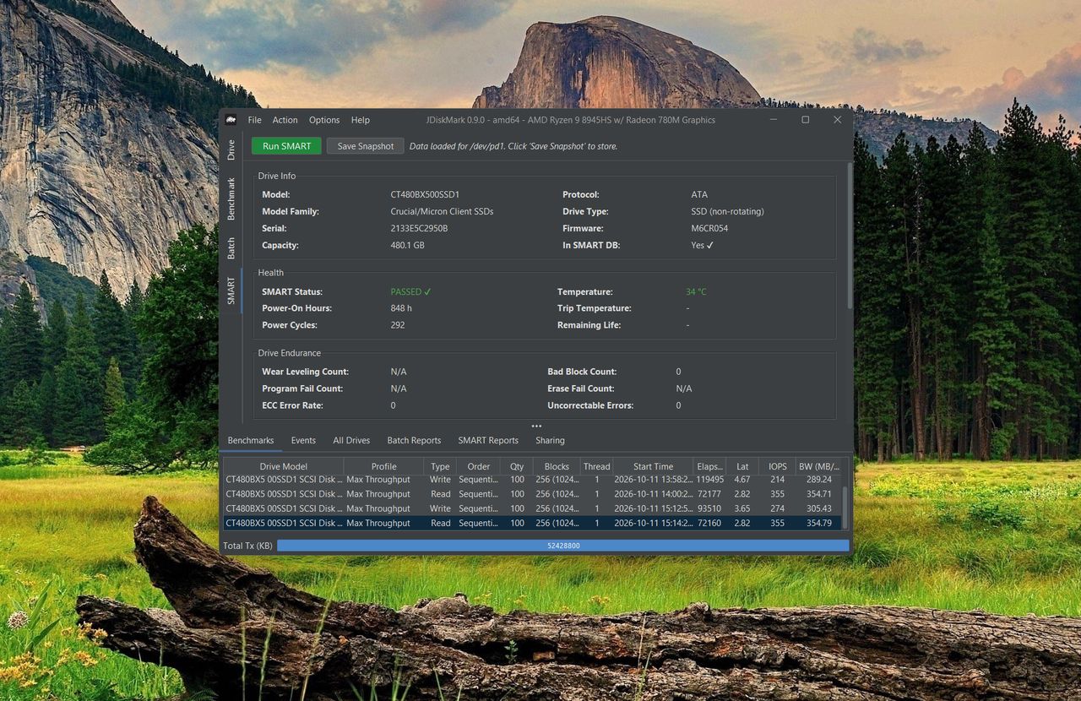Open the Sharing tab
Image resolution: width=1081 pixels, height=701 pixels.
point(550,440)
